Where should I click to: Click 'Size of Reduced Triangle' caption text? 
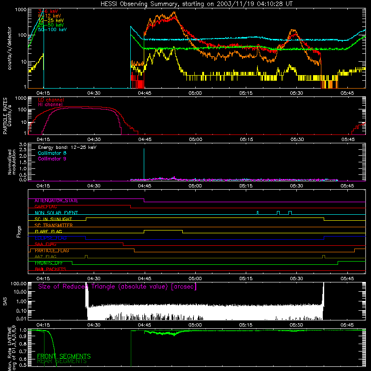[x=117, y=287]
